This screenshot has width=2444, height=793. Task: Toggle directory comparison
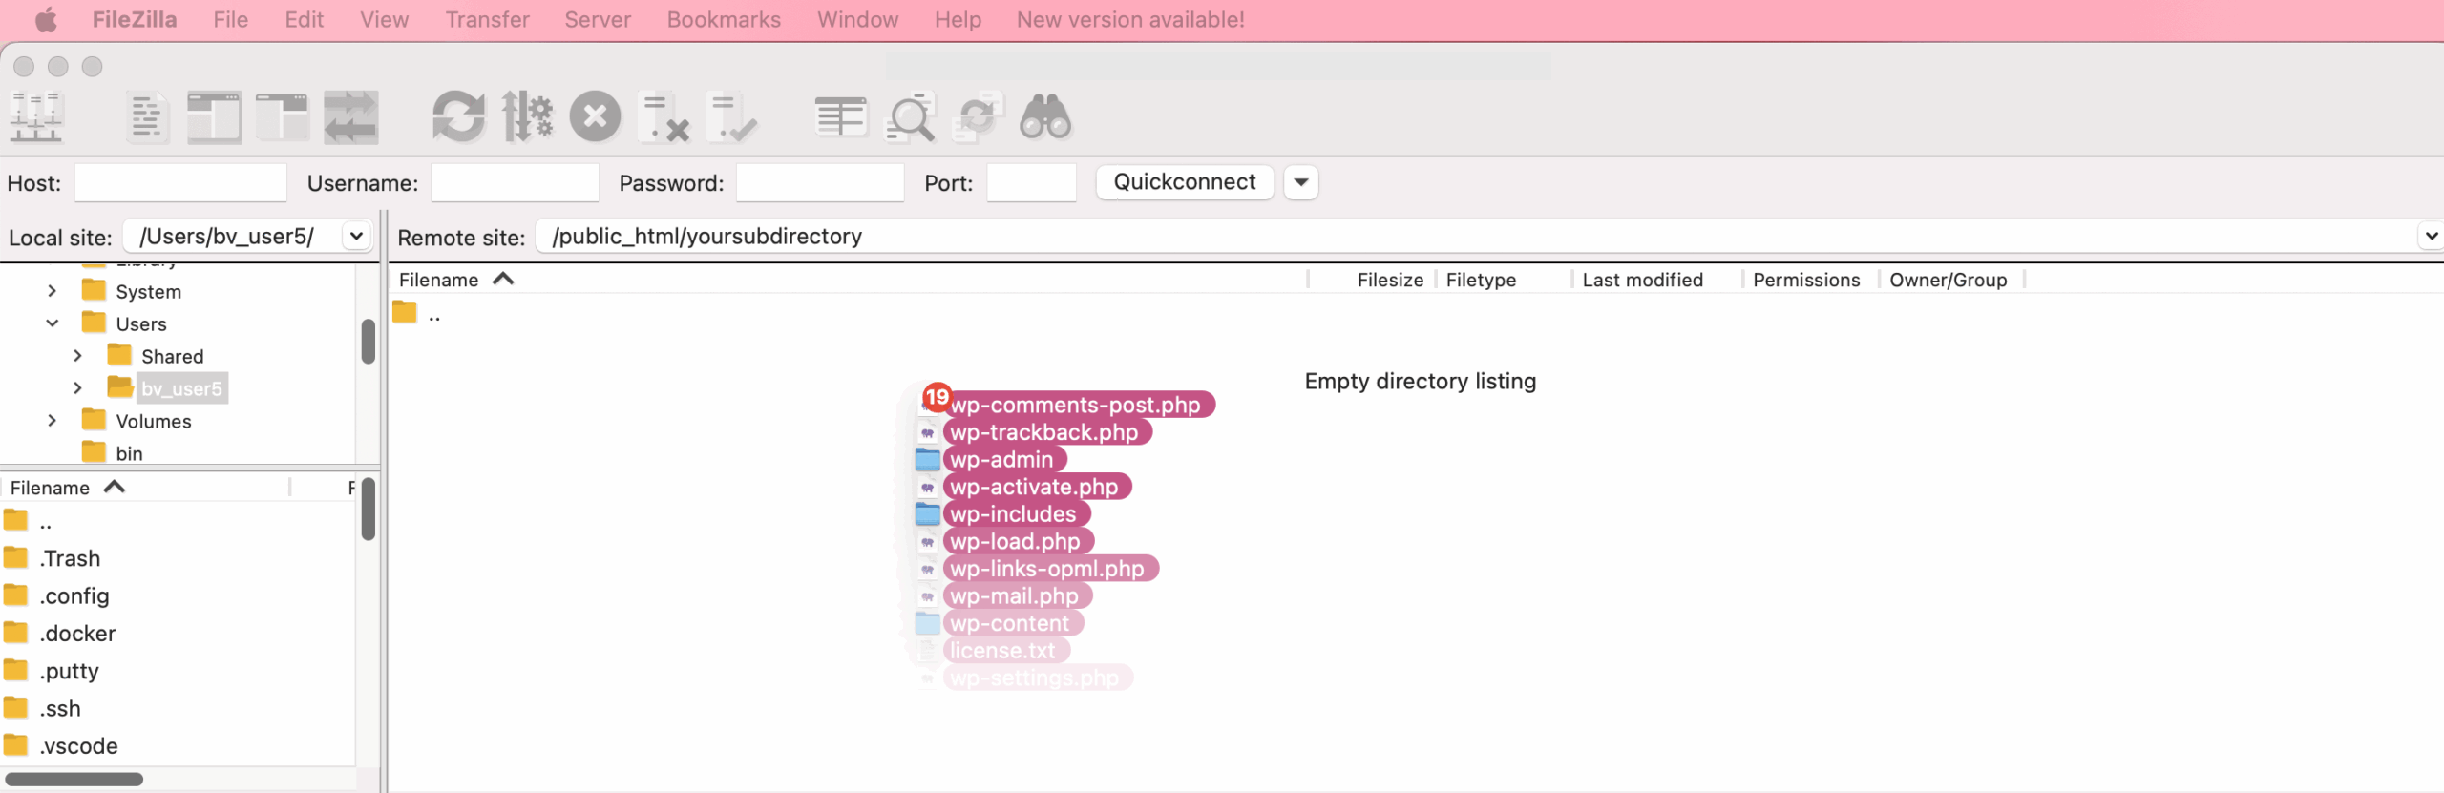tap(910, 117)
